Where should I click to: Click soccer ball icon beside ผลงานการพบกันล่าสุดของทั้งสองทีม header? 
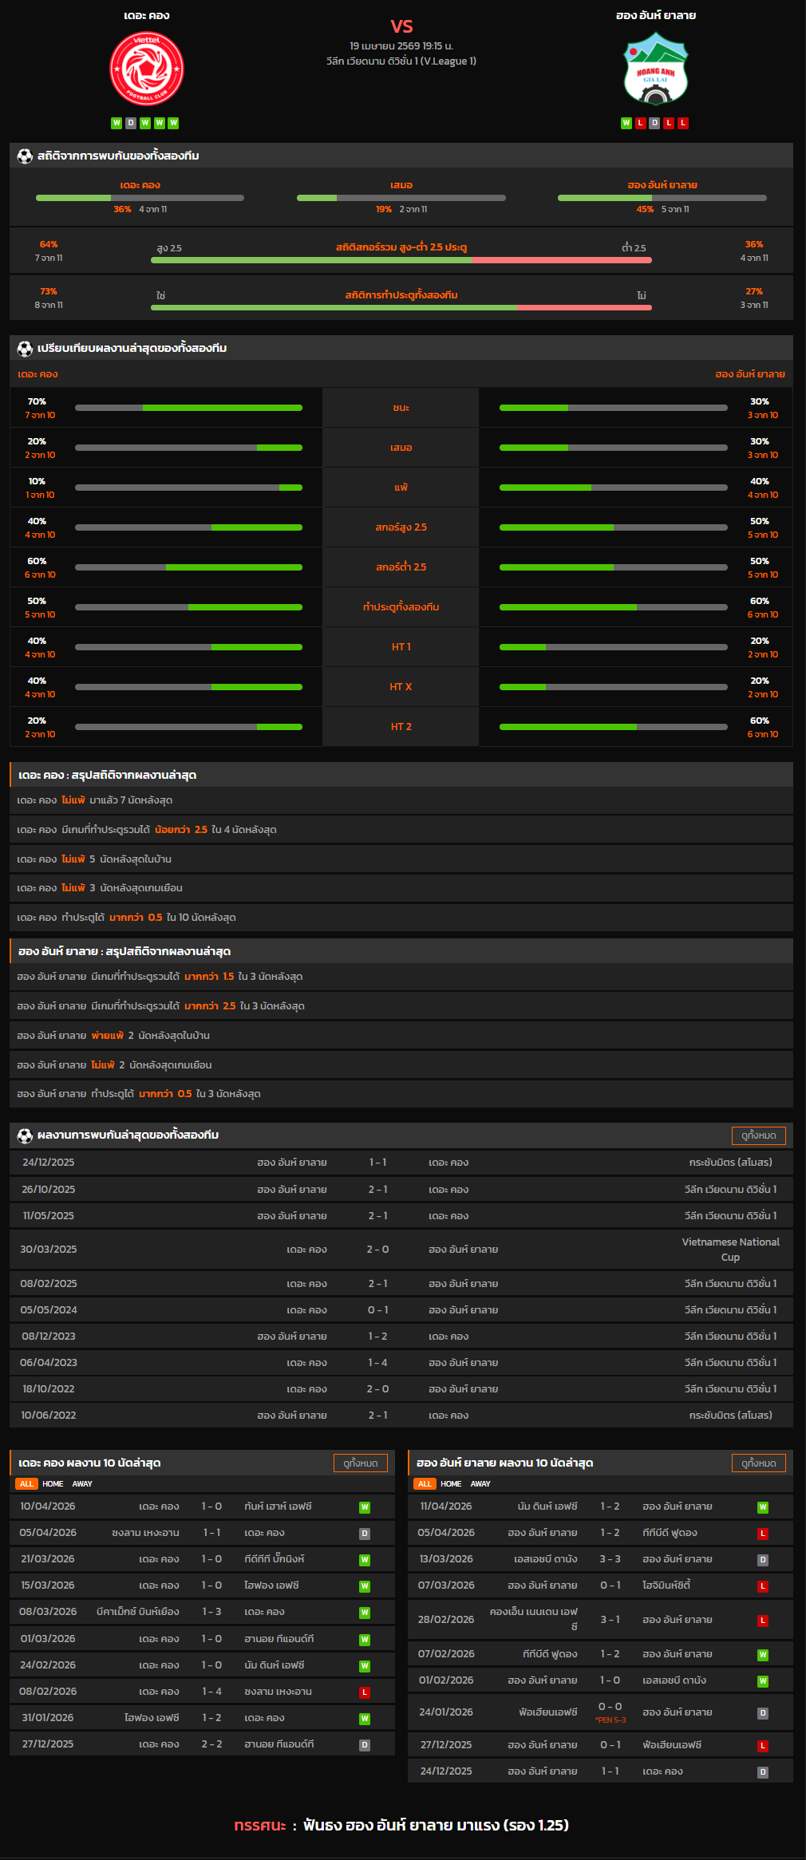(x=25, y=1135)
